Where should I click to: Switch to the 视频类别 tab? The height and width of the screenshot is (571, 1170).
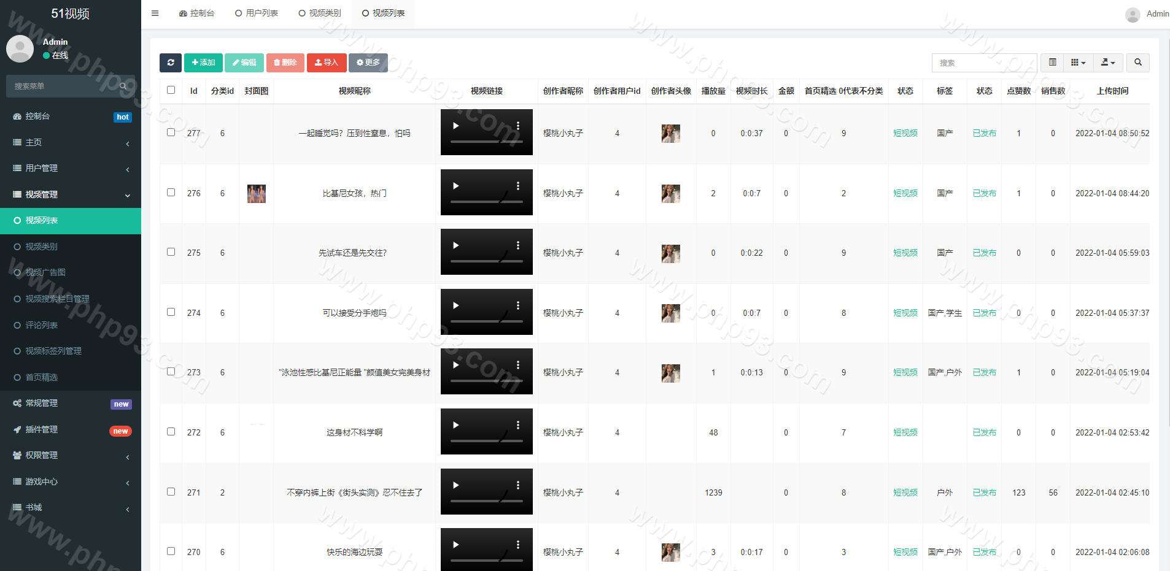pyautogui.click(x=319, y=13)
